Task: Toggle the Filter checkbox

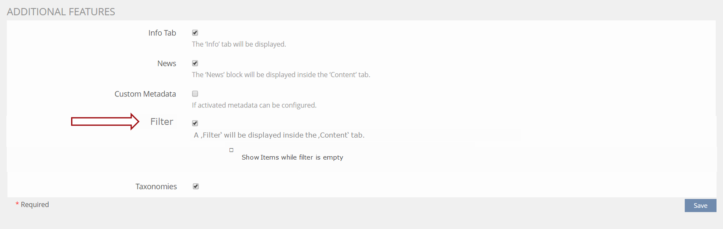Action: 195,123
